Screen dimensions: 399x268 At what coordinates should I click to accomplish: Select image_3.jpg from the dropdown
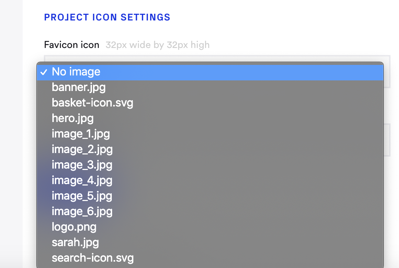pyautogui.click(x=82, y=165)
